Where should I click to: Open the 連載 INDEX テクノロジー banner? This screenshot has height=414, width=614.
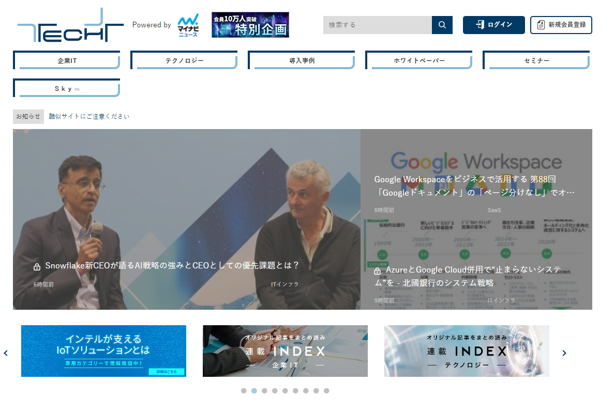467,351
